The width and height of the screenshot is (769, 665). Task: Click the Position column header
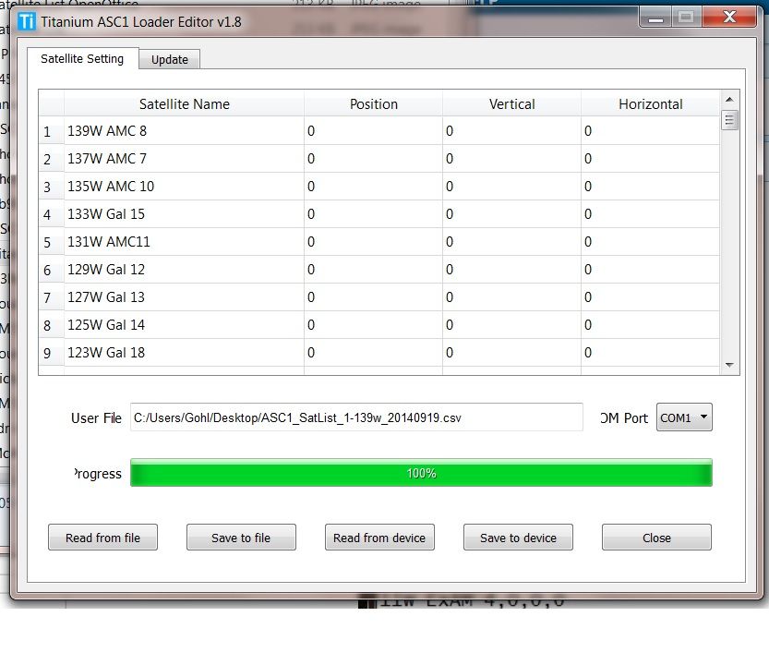click(x=373, y=103)
